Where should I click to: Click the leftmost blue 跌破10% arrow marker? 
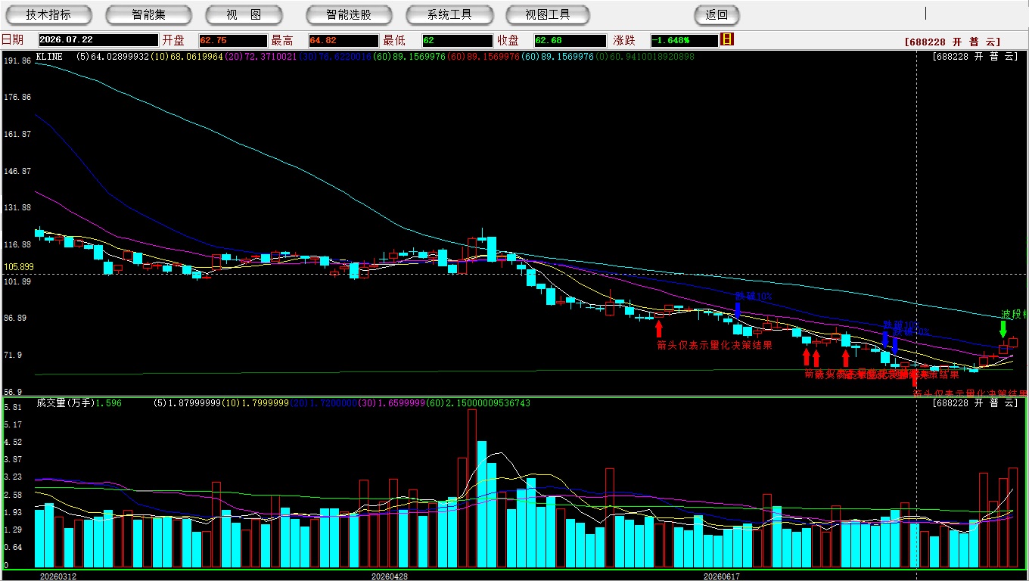click(738, 310)
